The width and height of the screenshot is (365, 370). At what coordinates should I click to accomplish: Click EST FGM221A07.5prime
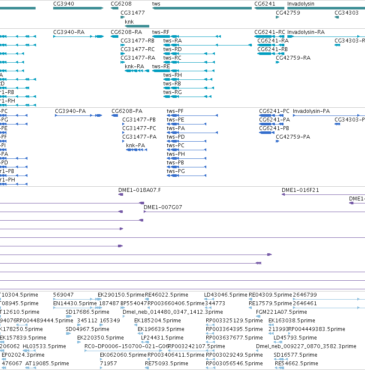[x=281, y=312]
